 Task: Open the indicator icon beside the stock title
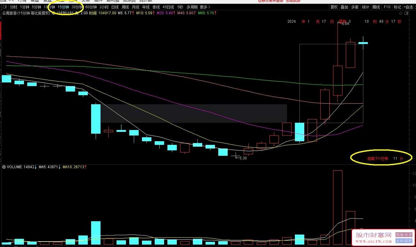pyautogui.click(x=53, y=13)
